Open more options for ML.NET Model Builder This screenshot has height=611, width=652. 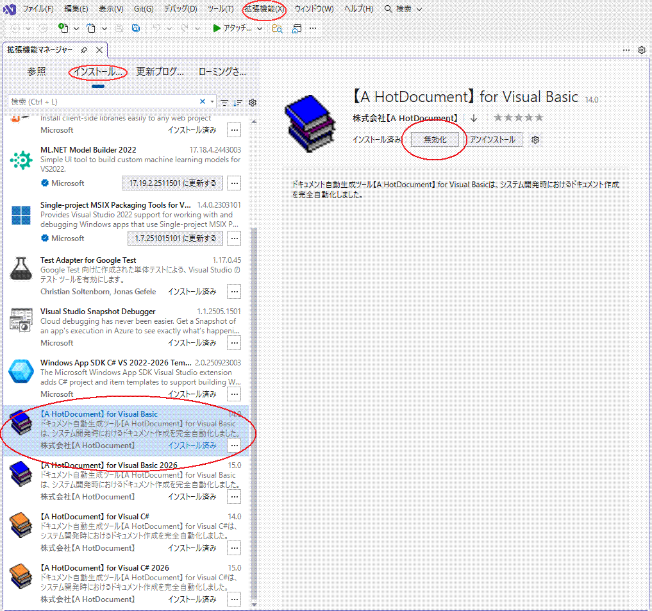point(234,183)
